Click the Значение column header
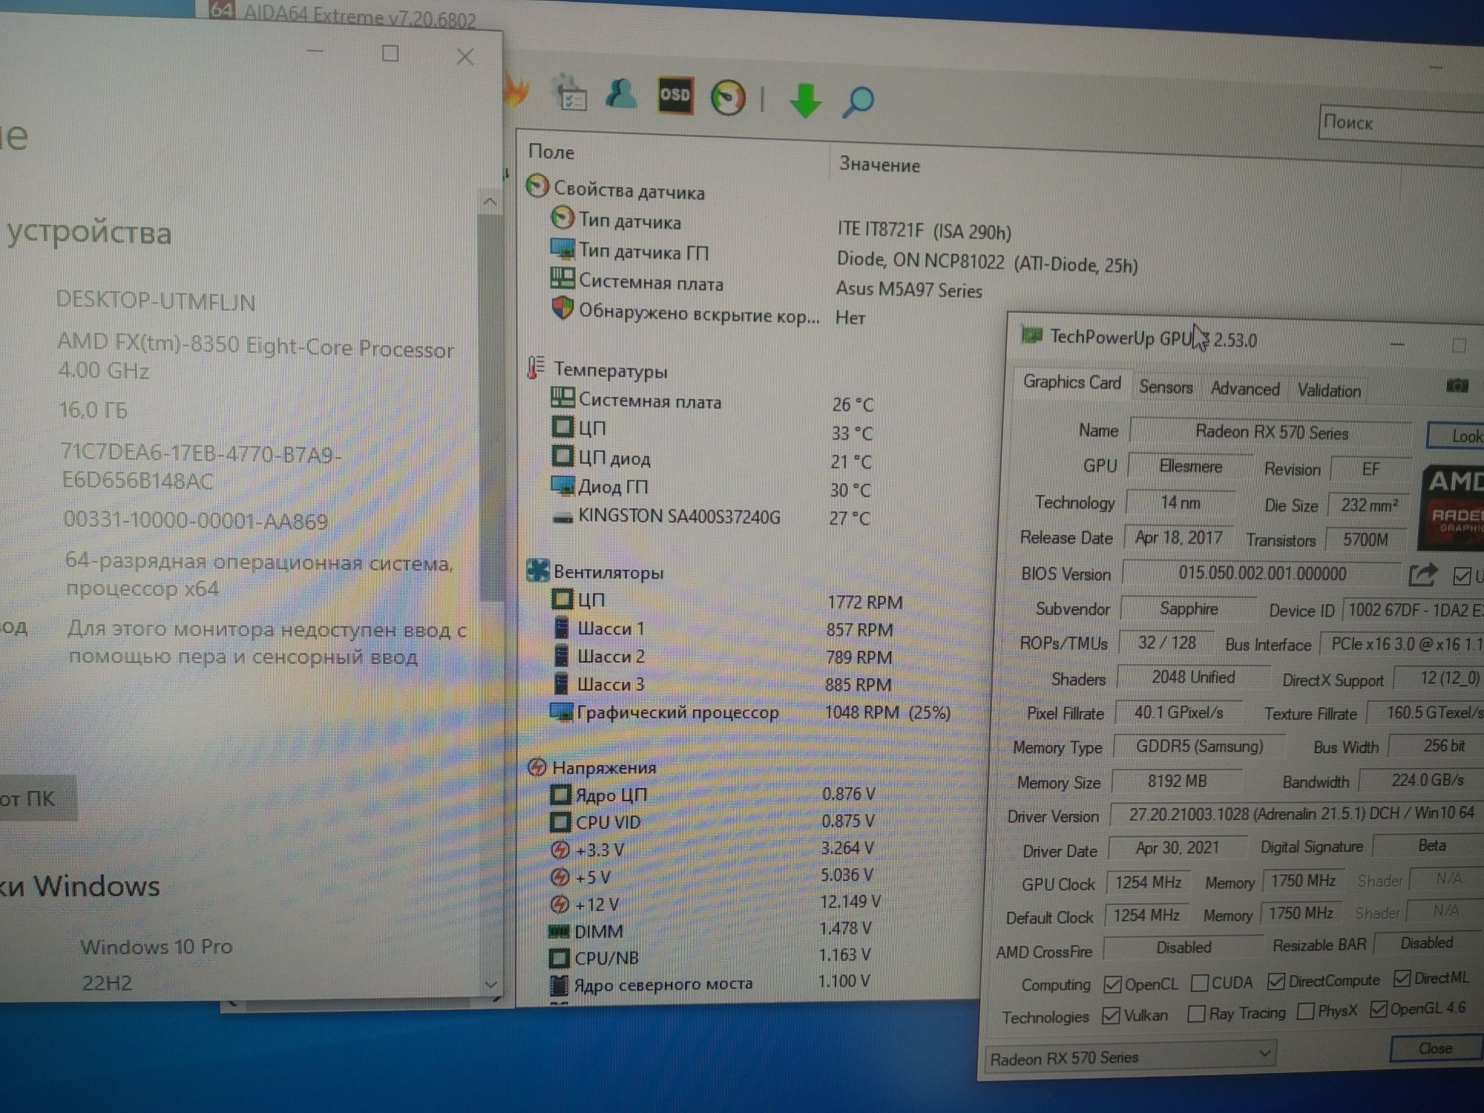 pos(879,164)
